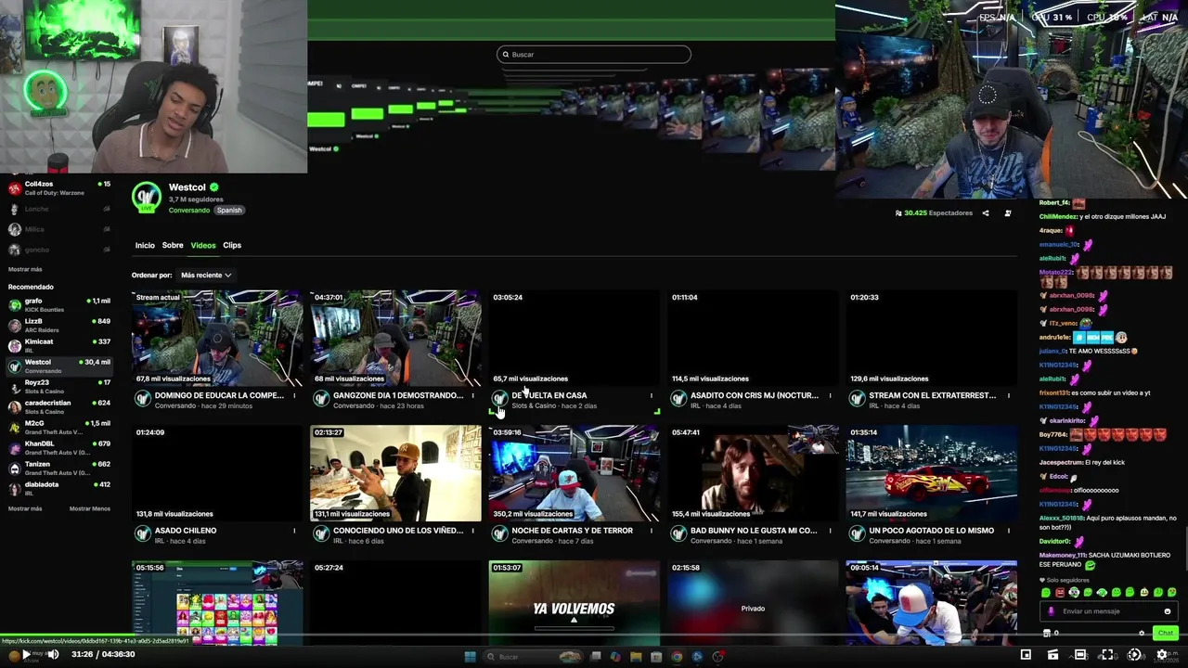The width and height of the screenshot is (1188, 668).
Task: Open options menu for BAD BUNNY video
Action: (x=830, y=531)
